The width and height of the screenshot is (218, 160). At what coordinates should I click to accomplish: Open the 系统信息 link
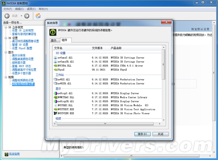(14, 154)
